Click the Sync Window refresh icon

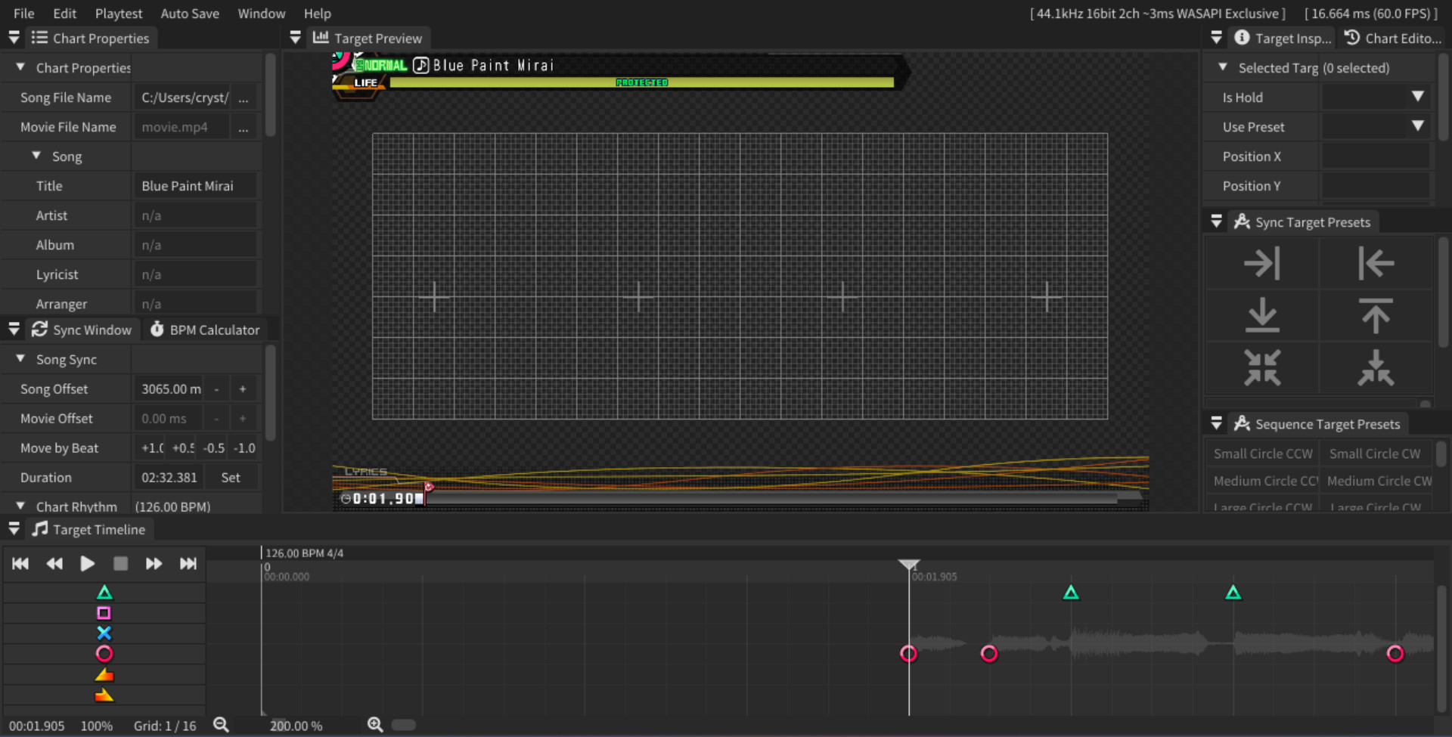coord(39,329)
